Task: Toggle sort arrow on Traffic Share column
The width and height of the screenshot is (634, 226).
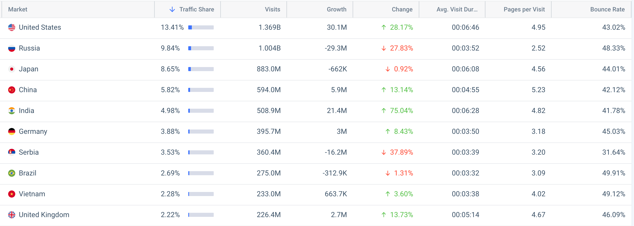Action: [x=172, y=9]
